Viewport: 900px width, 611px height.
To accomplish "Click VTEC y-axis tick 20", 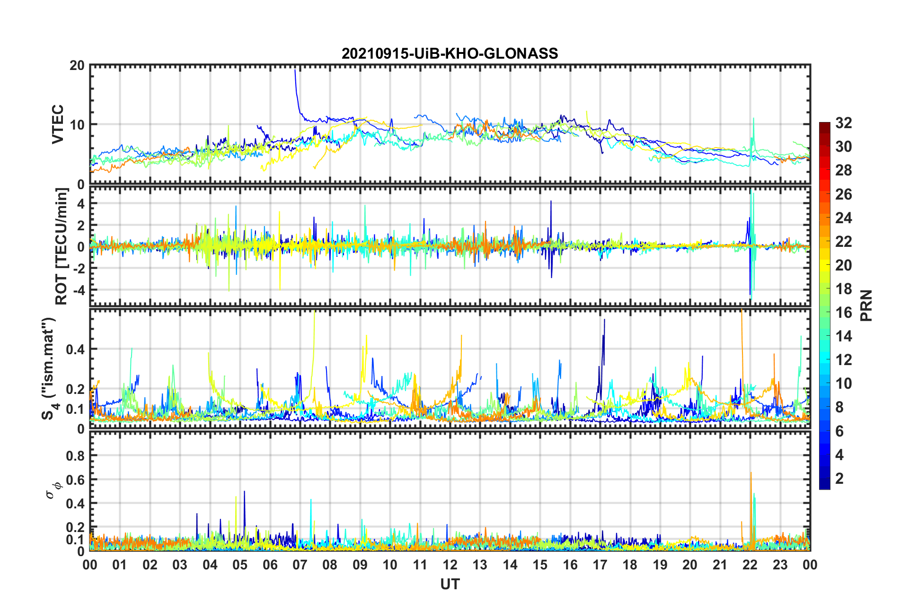I will tap(77, 65).
